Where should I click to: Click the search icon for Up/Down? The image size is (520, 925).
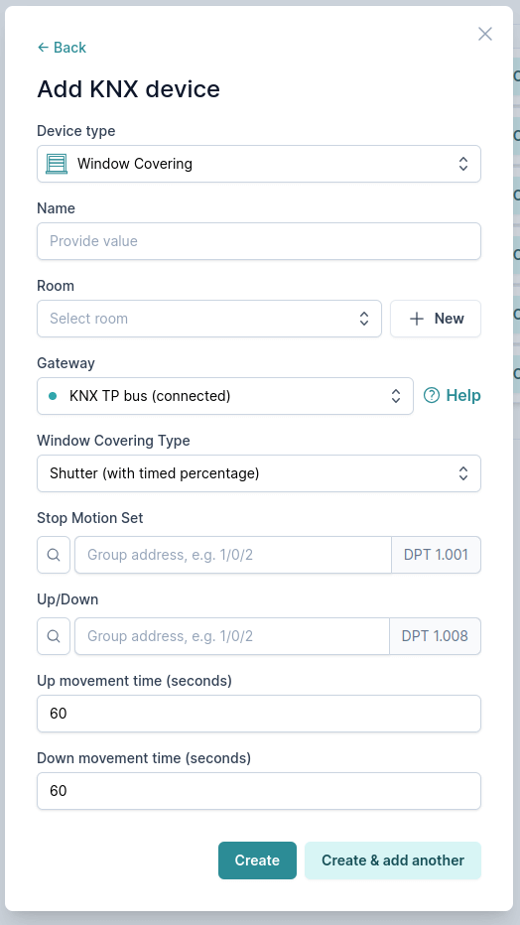click(54, 636)
